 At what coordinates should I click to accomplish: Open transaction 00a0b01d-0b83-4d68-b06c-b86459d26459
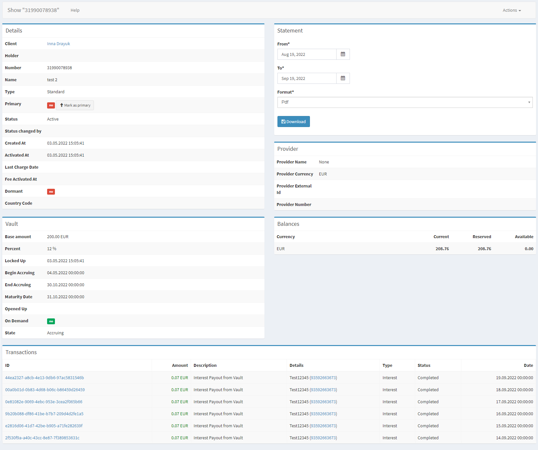click(x=45, y=390)
